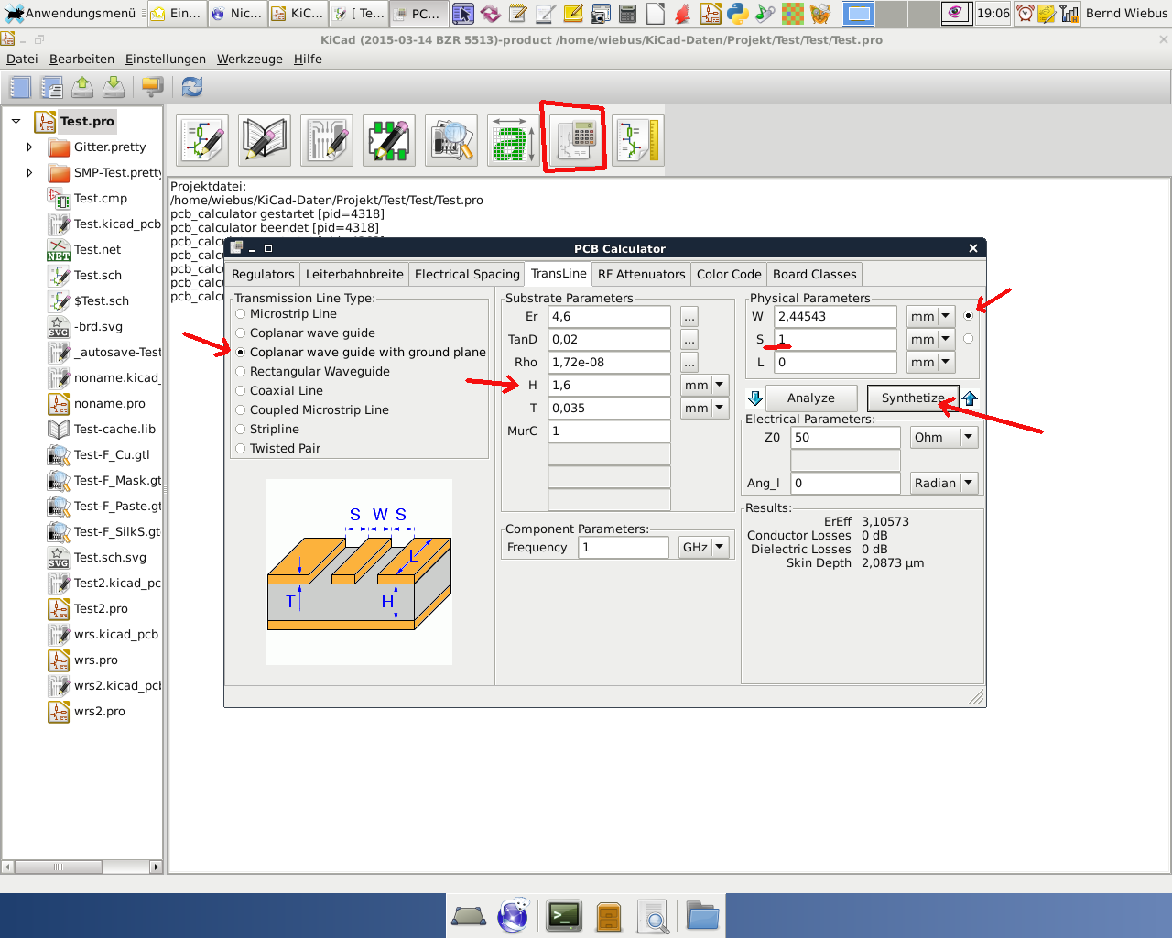Click the browse button next to Rho
Image resolution: width=1172 pixels, height=938 pixels.
(x=689, y=362)
